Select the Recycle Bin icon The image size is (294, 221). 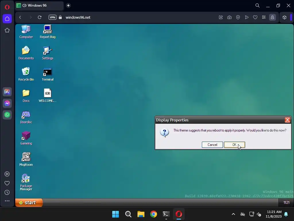point(26,74)
